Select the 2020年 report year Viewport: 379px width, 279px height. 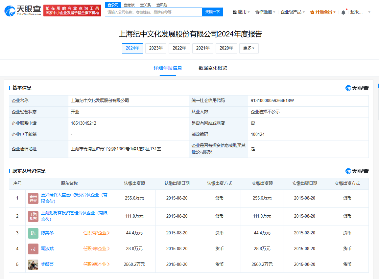click(x=226, y=48)
